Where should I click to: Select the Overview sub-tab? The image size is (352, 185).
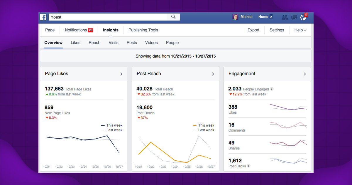tap(53, 43)
